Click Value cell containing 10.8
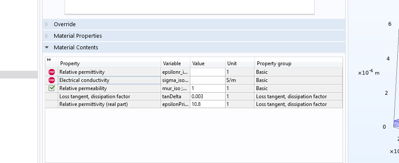The height and width of the screenshot is (163, 399). 207,104
